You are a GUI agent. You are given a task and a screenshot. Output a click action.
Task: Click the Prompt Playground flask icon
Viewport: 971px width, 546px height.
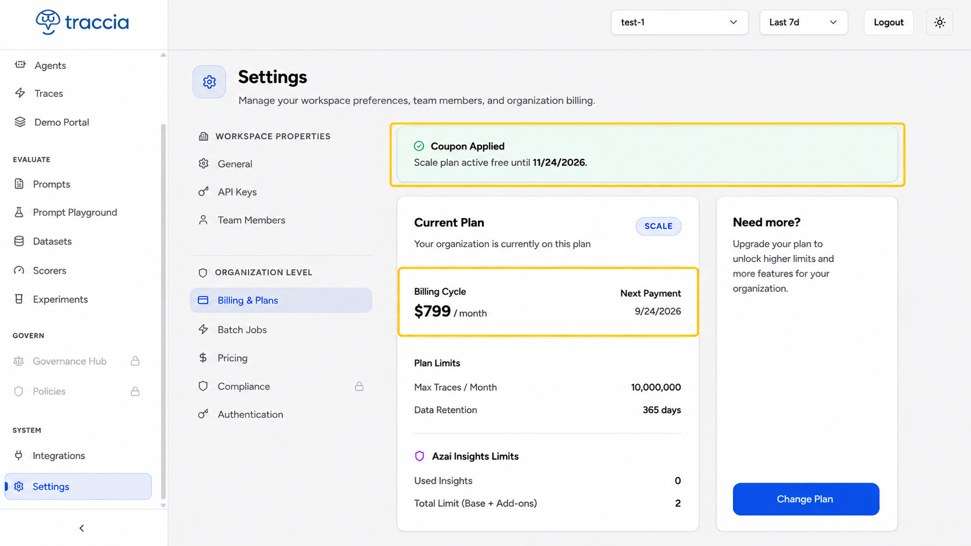[19, 212]
